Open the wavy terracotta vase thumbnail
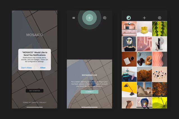The image size is (179, 119). 129,103
